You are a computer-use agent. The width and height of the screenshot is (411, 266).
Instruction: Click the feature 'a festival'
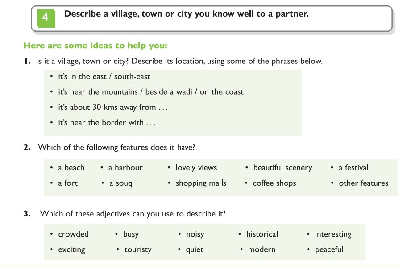pos(353,168)
